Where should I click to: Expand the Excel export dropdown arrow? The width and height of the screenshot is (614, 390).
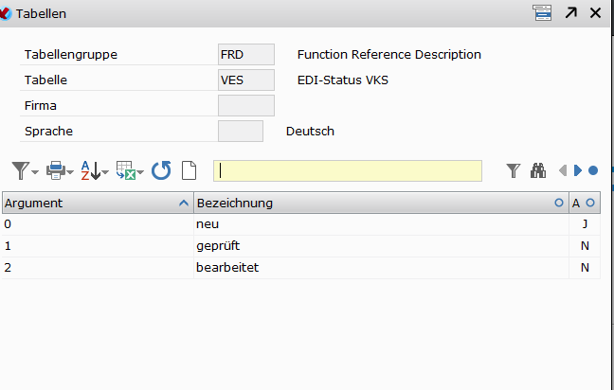[140, 172]
